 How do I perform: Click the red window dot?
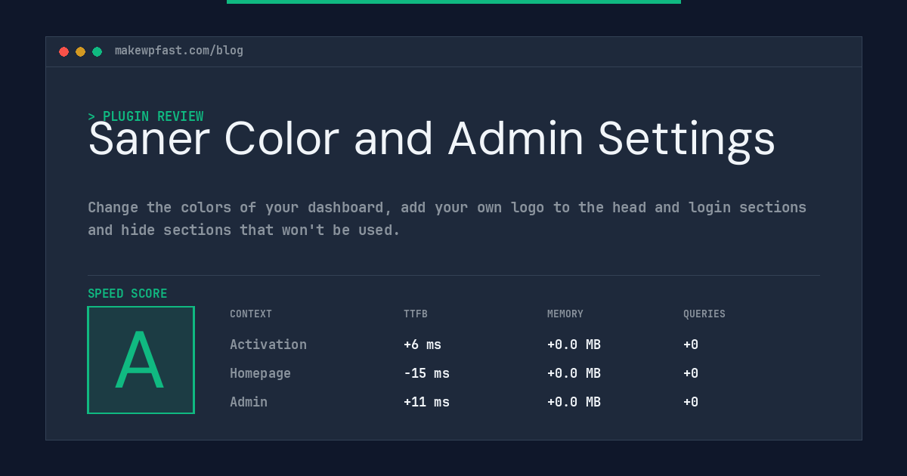pyautogui.click(x=63, y=51)
